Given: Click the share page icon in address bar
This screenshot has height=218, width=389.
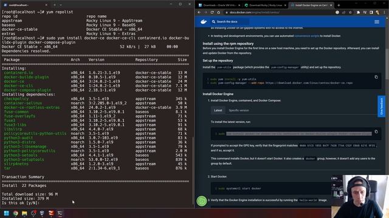Looking at the screenshot, I should (x=343, y=12).
